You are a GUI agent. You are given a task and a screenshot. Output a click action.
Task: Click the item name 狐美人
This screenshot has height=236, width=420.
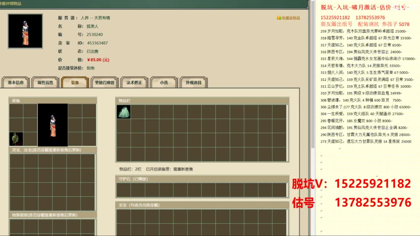(x=93, y=26)
